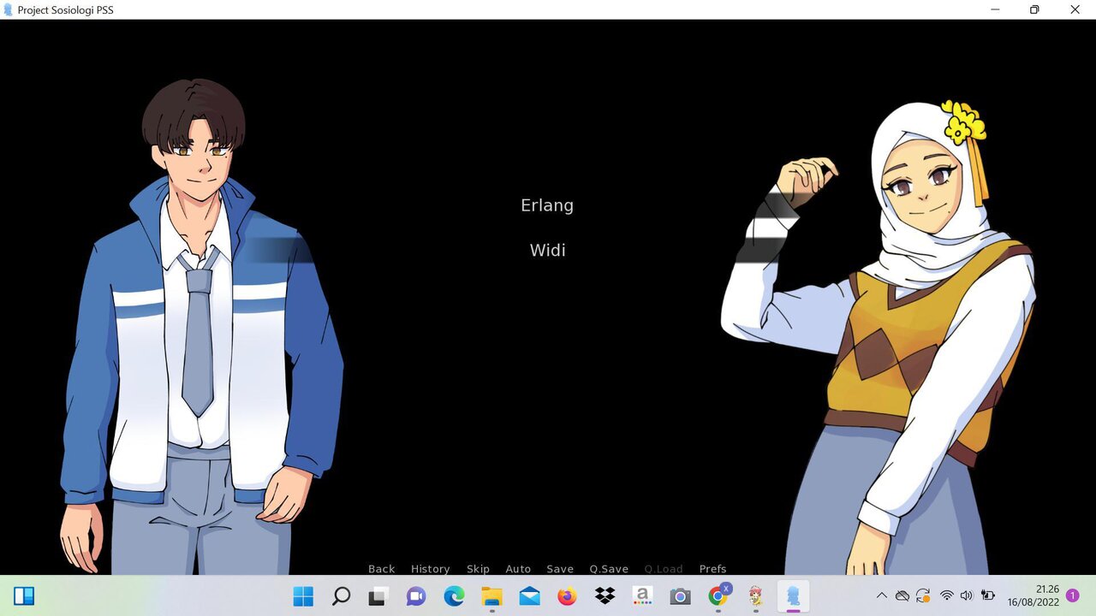Toggle Auto-forward mode

point(518,569)
